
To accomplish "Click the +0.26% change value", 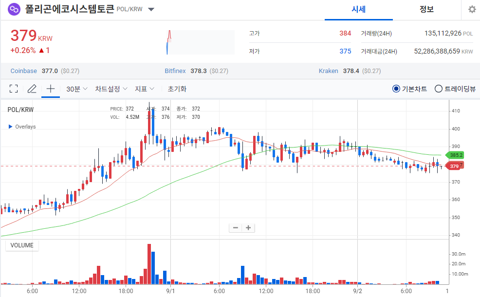I will click(x=23, y=51).
